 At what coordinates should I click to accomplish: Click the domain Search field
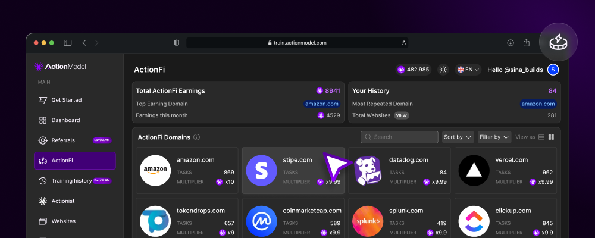pos(399,137)
